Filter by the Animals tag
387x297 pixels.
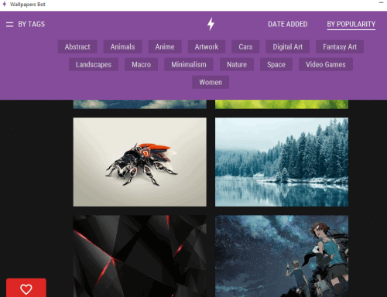122,46
